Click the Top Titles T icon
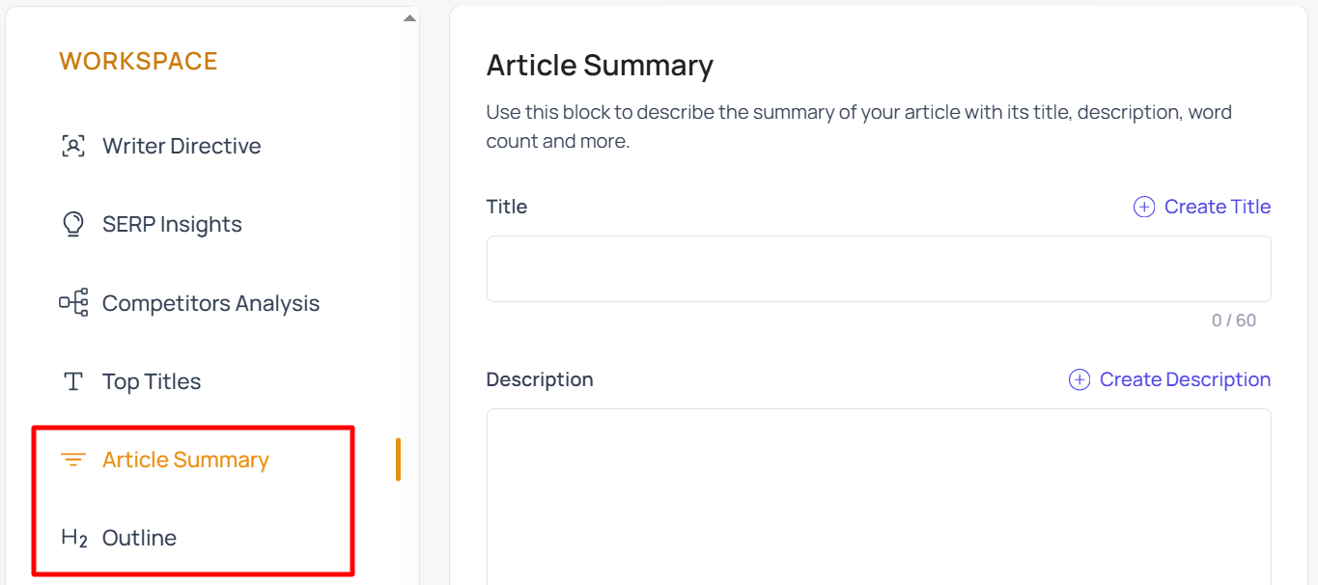The image size is (1318, 585). click(x=73, y=381)
